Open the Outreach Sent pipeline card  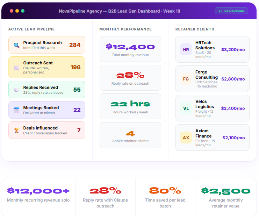47,67
